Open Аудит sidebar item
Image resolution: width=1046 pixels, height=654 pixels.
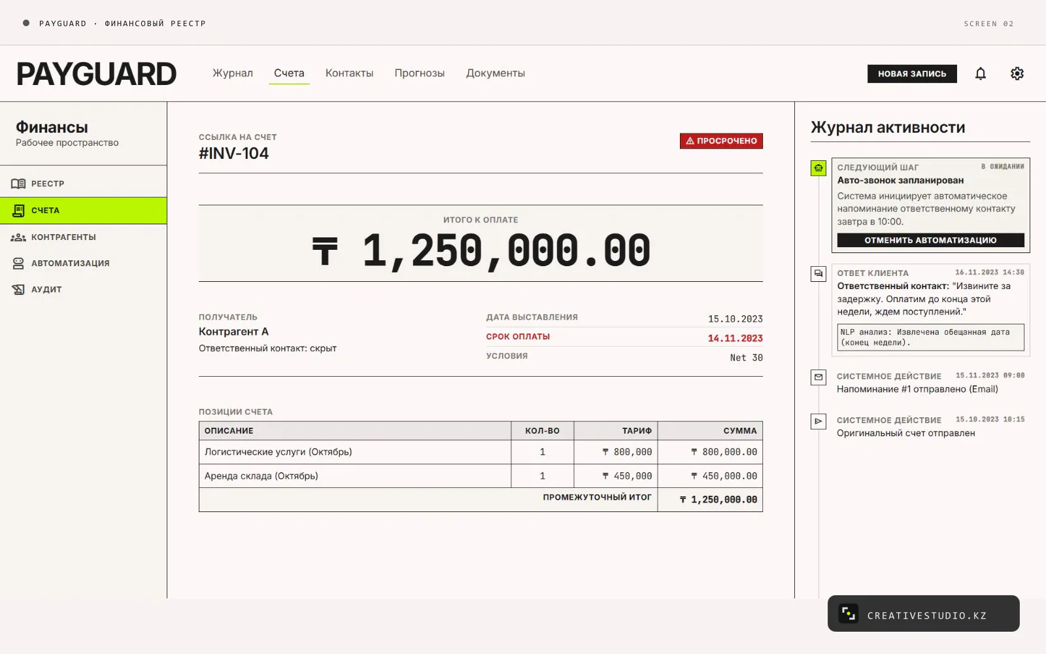coord(83,290)
